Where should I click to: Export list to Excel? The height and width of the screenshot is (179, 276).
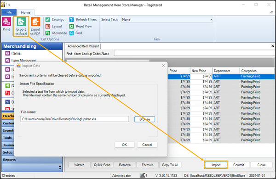click(x=21, y=26)
